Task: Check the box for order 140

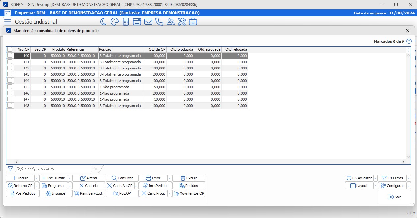Action: (10, 56)
